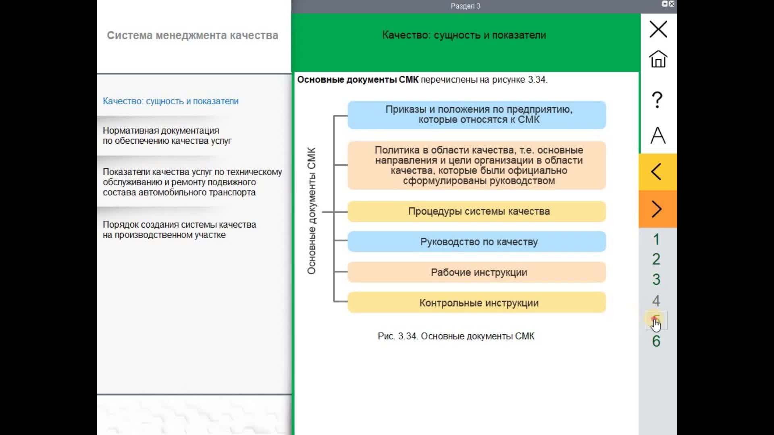
Task: Click the 'Рабочие инструкции' box
Action: click(477, 272)
